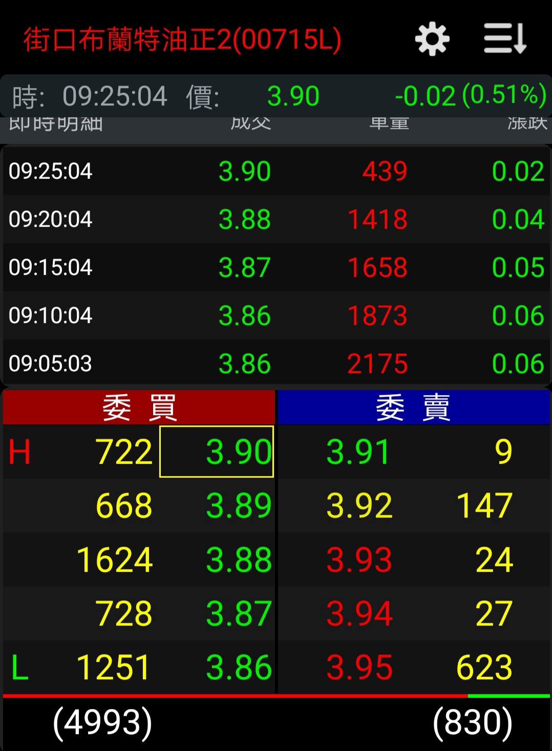Viewport: 552px width, 751px height.
Task: Select the 委賣 ask header tab
Action: coord(413,407)
